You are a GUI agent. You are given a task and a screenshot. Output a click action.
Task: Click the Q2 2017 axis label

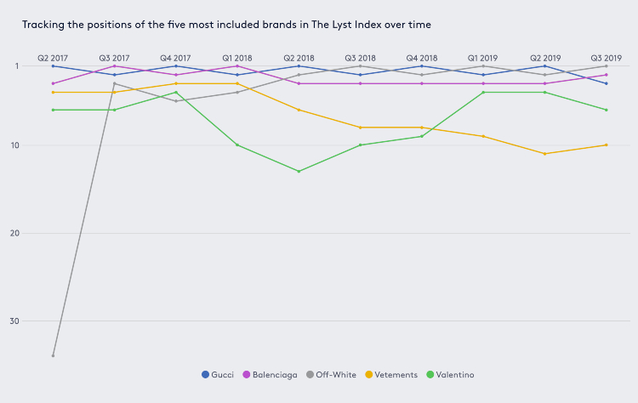point(53,58)
